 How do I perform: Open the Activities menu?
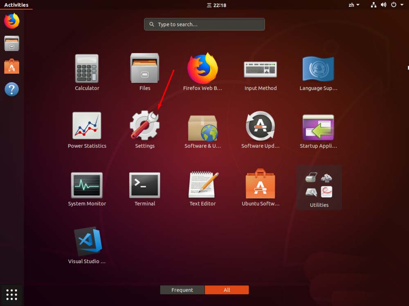[16, 4]
